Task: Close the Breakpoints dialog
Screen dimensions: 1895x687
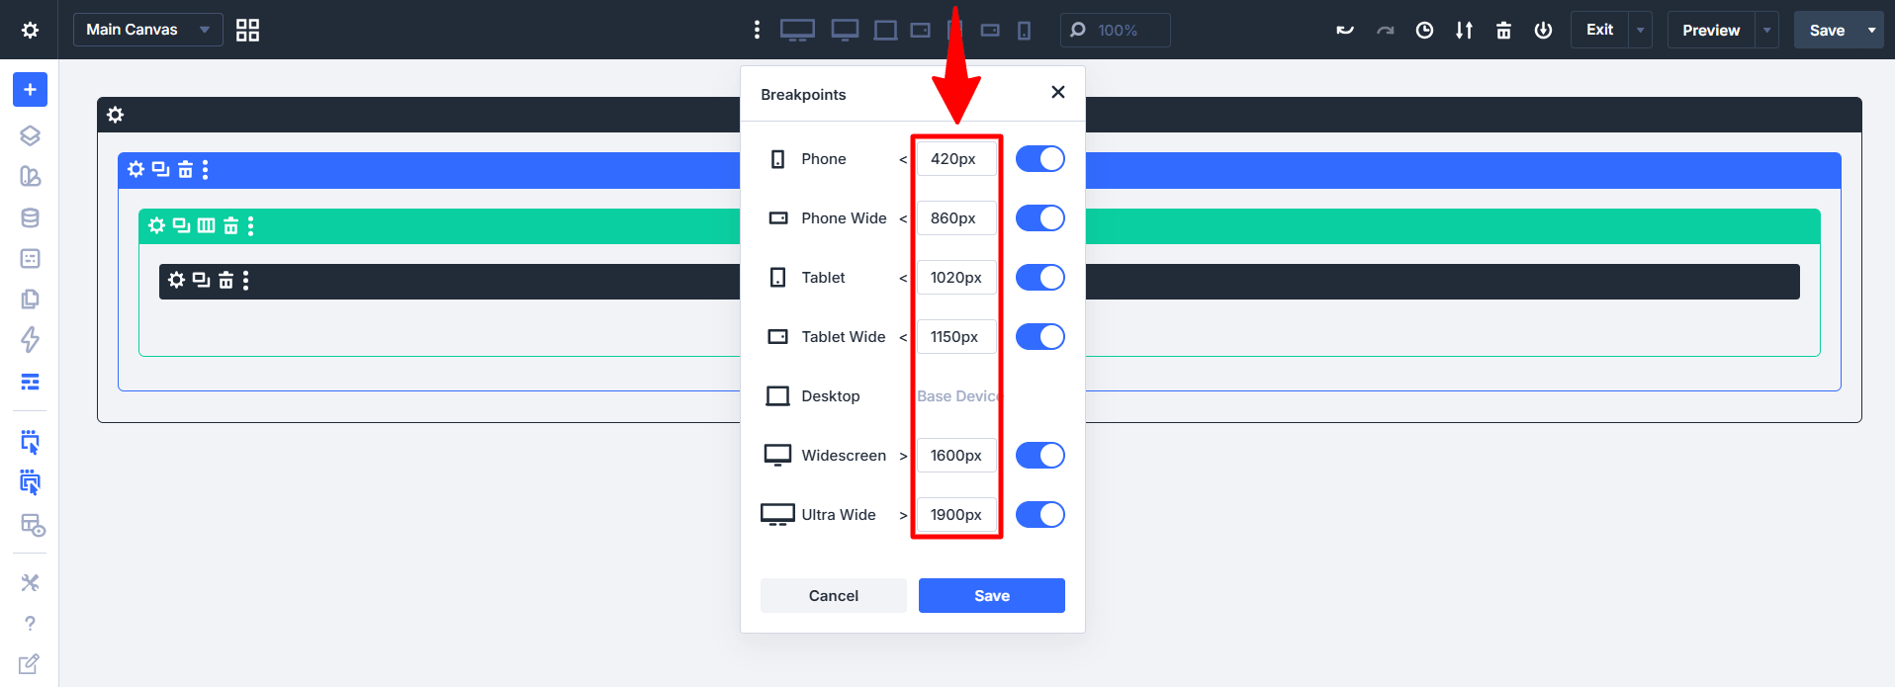Action: (x=1057, y=92)
